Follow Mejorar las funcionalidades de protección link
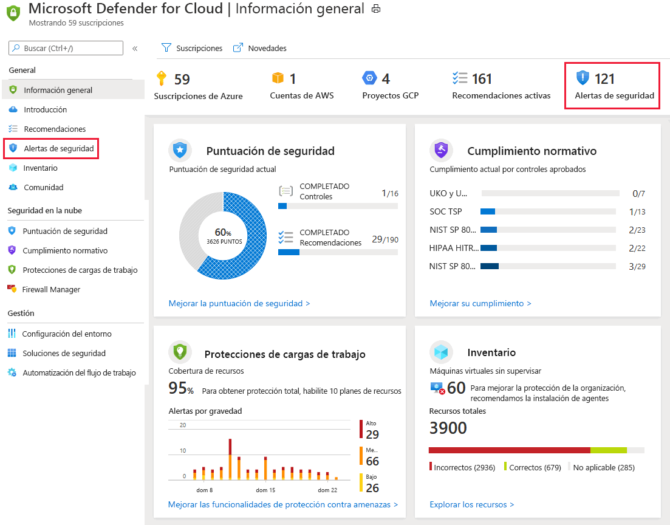This screenshot has width=670, height=525. click(283, 504)
